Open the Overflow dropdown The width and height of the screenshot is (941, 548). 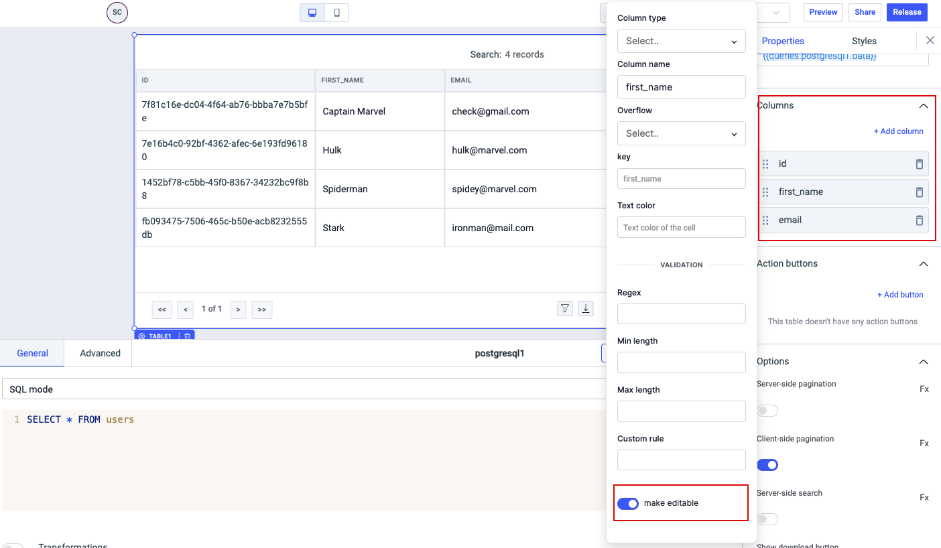click(x=681, y=133)
